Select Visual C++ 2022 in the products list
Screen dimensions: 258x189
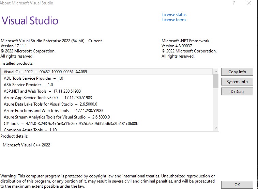[107, 72]
